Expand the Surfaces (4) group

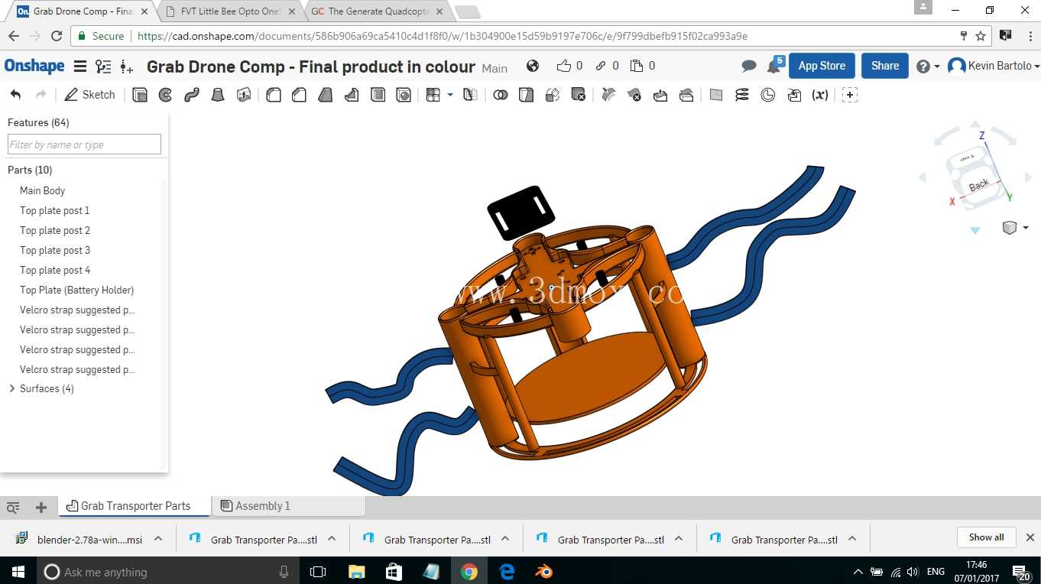pos(12,389)
